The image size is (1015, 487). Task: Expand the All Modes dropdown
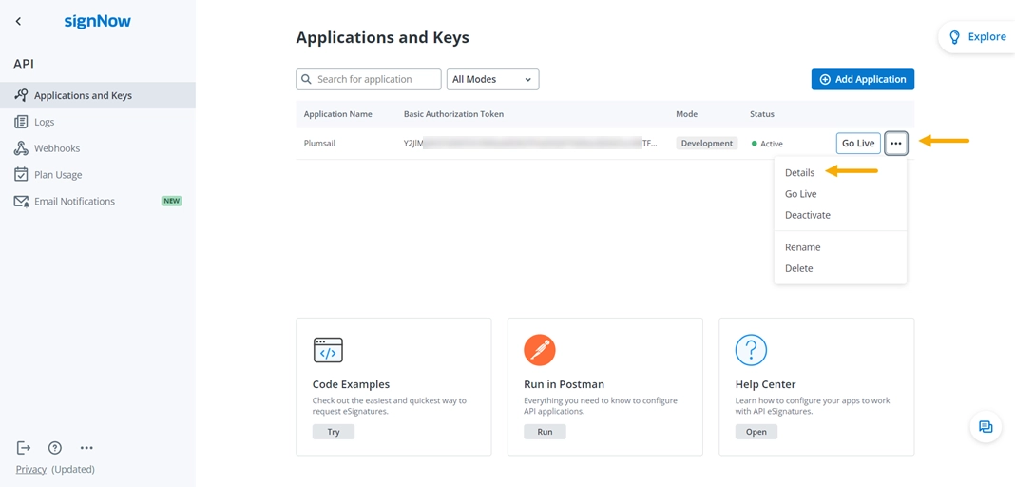pyautogui.click(x=492, y=80)
